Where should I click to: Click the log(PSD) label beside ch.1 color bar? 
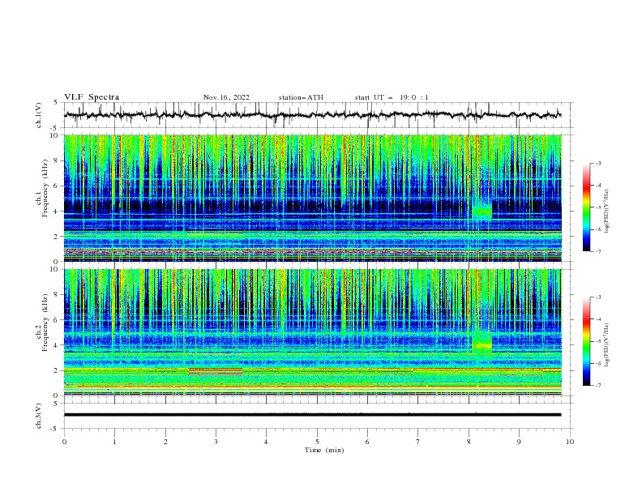pyautogui.click(x=607, y=212)
